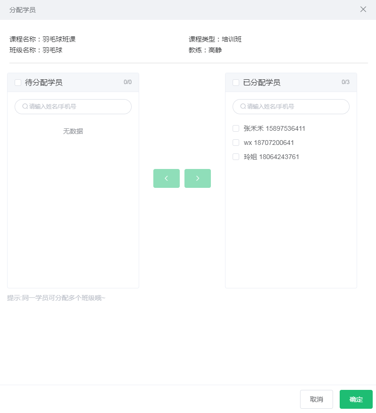Click the right-arrow transfer button
Screen dimensions: 376x413
(197, 178)
